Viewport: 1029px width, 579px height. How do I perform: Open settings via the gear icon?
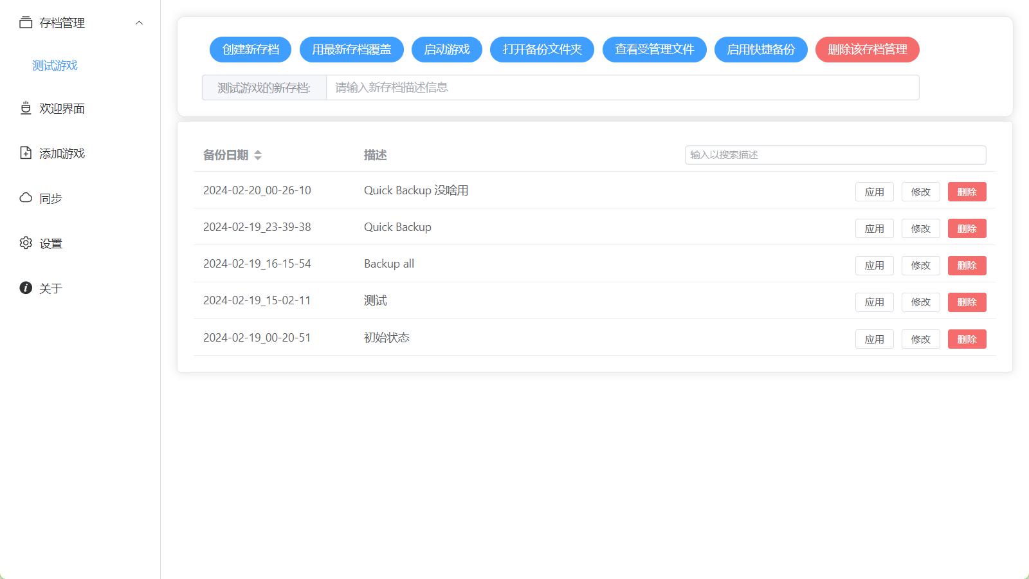click(26, 243)
